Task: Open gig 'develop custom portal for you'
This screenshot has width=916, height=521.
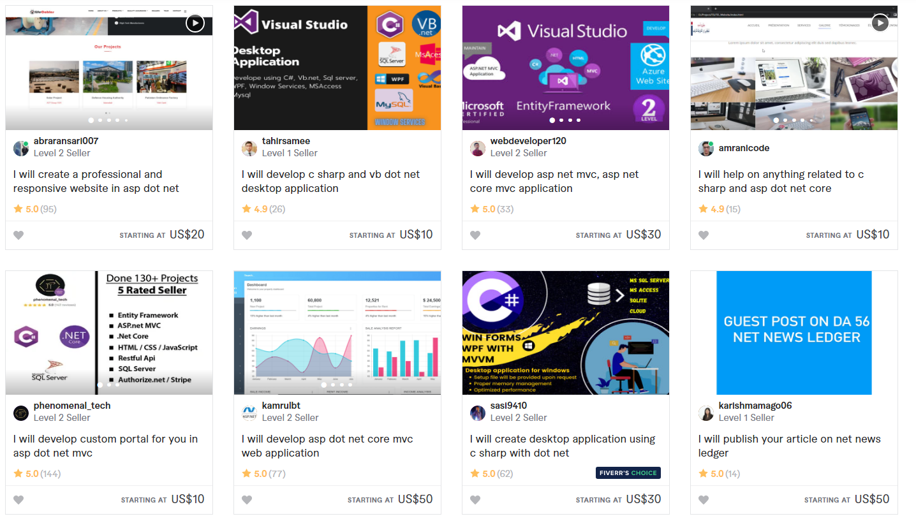Action: (105, 446)
